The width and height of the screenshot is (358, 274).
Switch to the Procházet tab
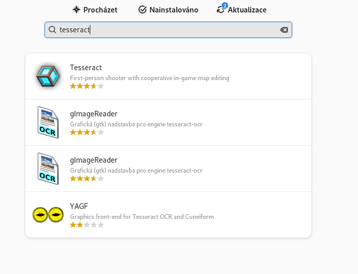coord(95,10)
